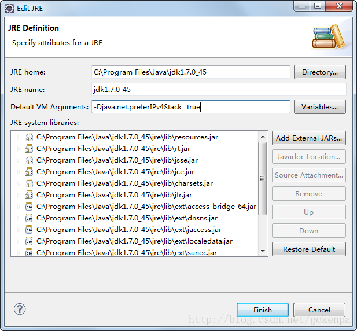Screen dimensions: 357x331
Task: Click the jar icon for jsse.jar
Action: 29,160
